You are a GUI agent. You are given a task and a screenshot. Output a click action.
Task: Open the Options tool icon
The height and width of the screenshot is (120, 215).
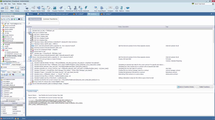pos(122,8)
